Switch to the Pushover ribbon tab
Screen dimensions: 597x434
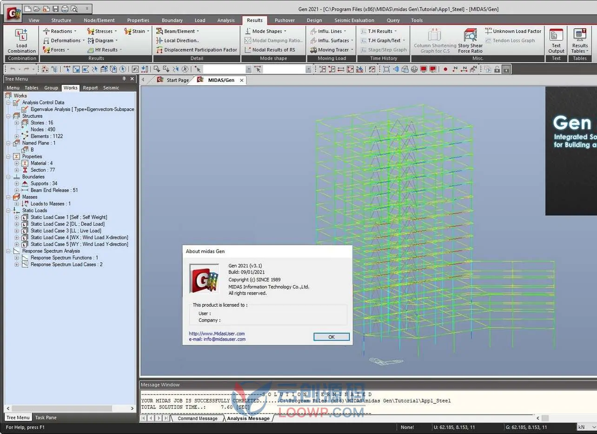click(x=285, y=20)
